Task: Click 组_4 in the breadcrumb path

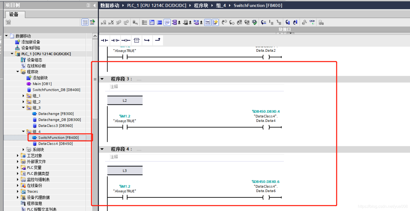Action: 221,6
